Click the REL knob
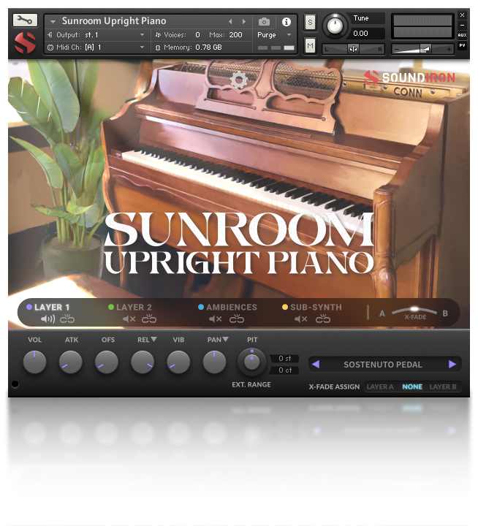Viewport: 478px width, 526px height. [x=143, y=362]
